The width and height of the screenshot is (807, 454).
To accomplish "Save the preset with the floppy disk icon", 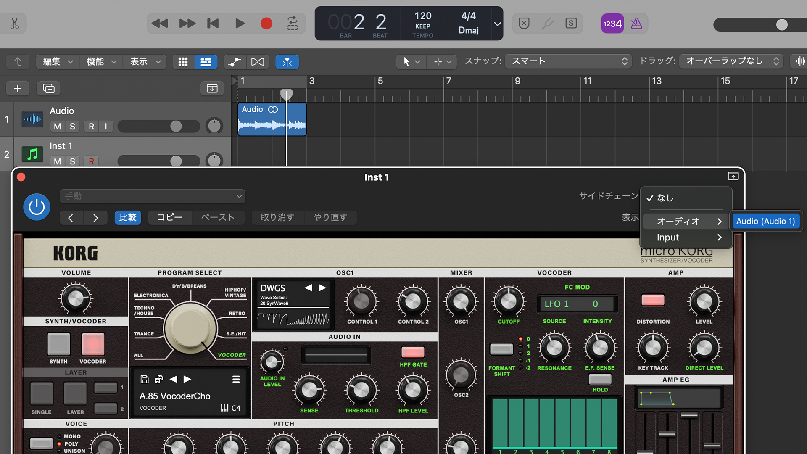I will (x=145, y=379).
